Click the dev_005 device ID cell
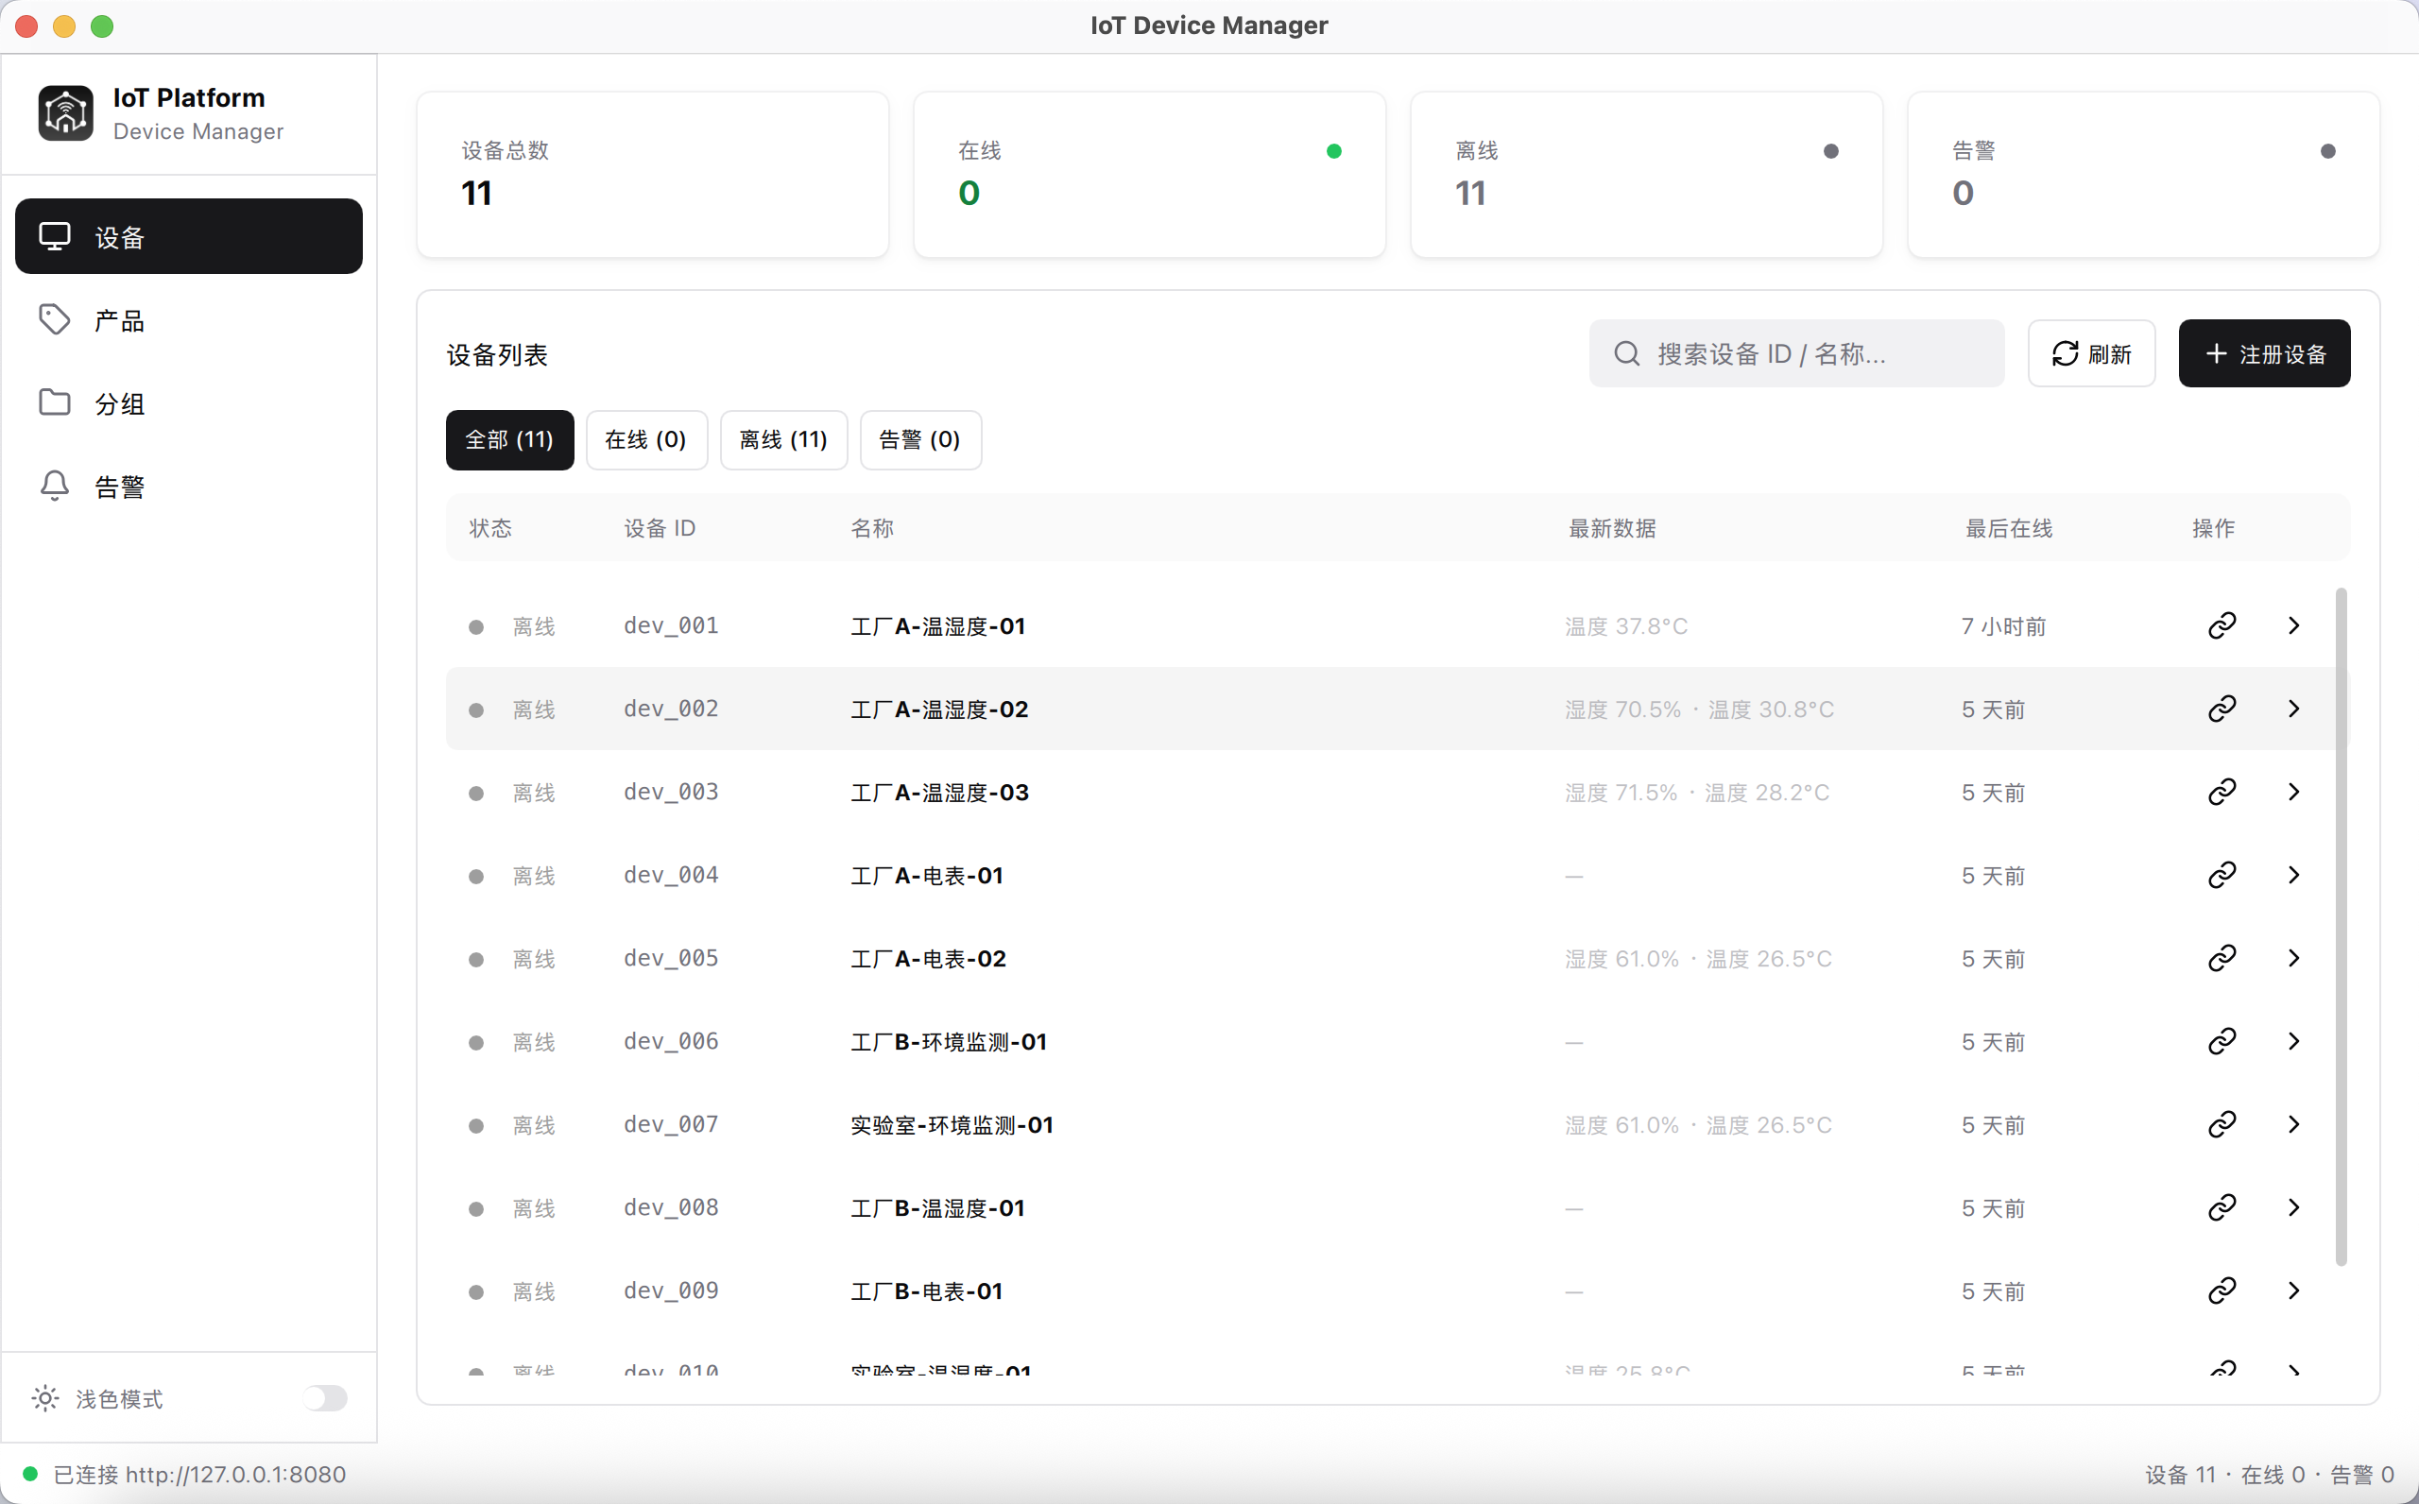The image size is (2419, 1504). [x=672, y=959]
